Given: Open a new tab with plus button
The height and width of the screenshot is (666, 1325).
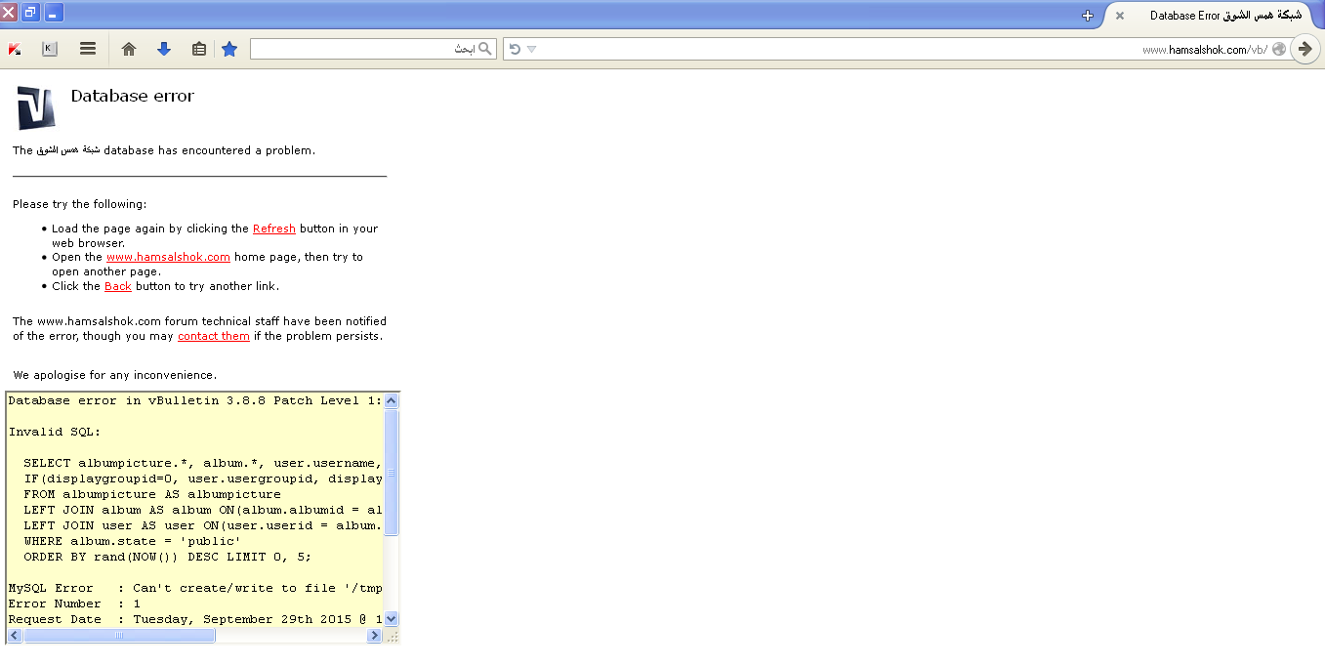Looking at the screenshot, I should pyautogui.click(x=1088, y=16).
